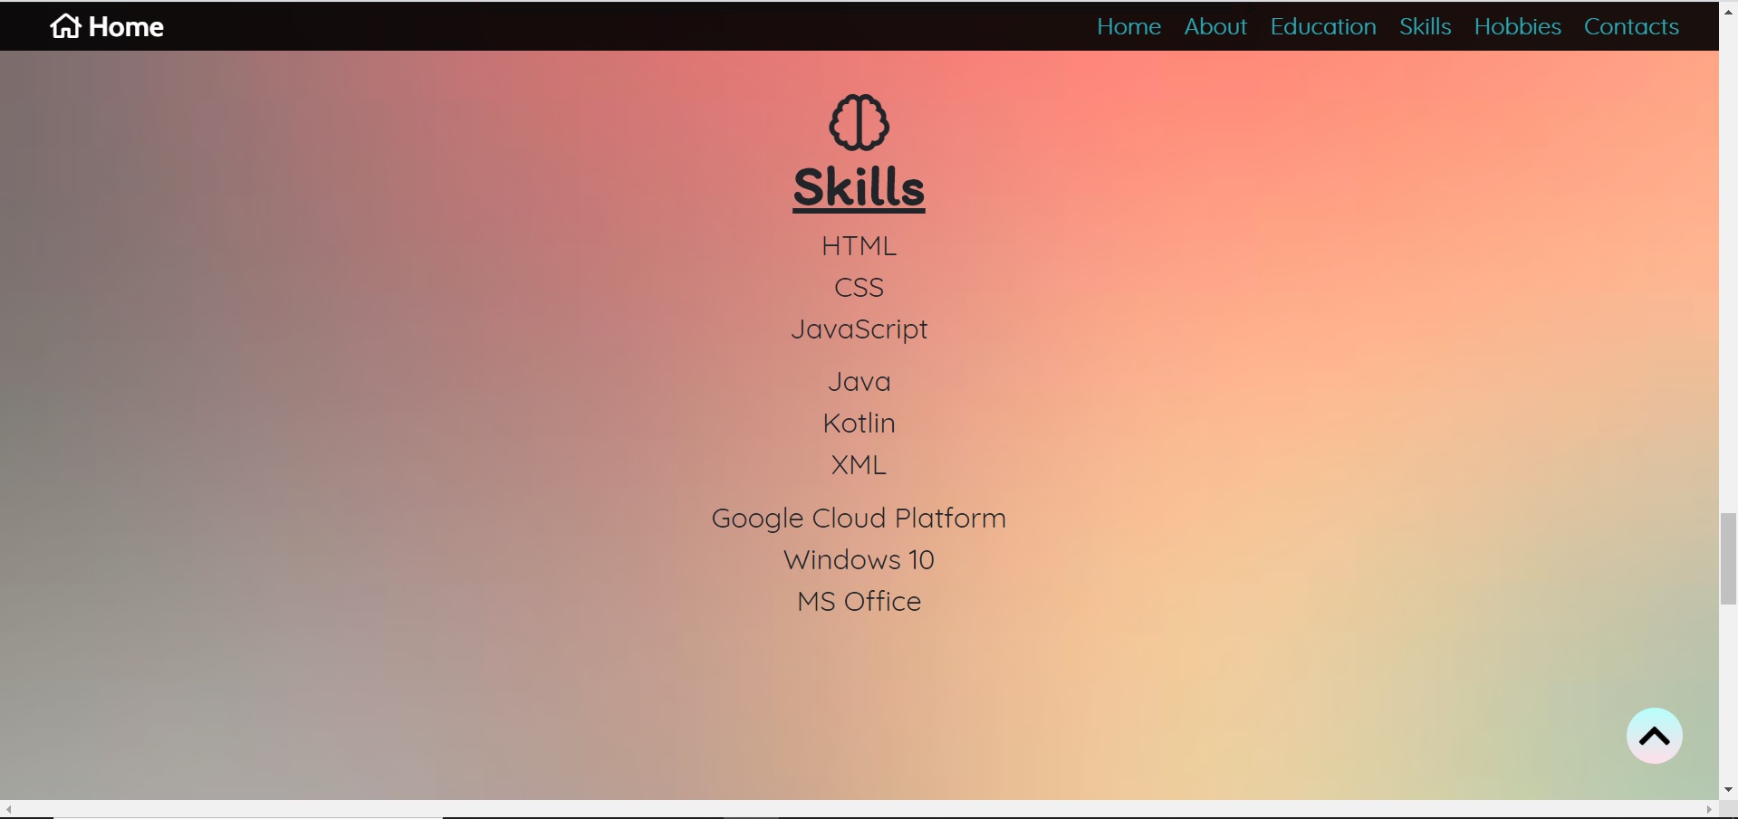Navigate to Education in the navbar

[x=1323, y=26]
